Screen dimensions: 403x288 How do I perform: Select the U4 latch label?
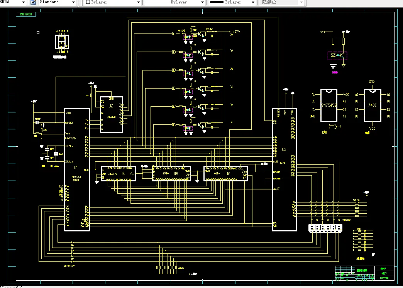click(123, 174)
